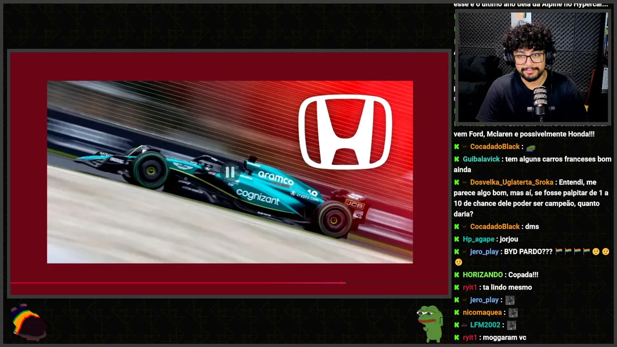Click the emote image posted by LFM2002
The image size is (617, 347).
click(511, 325)
